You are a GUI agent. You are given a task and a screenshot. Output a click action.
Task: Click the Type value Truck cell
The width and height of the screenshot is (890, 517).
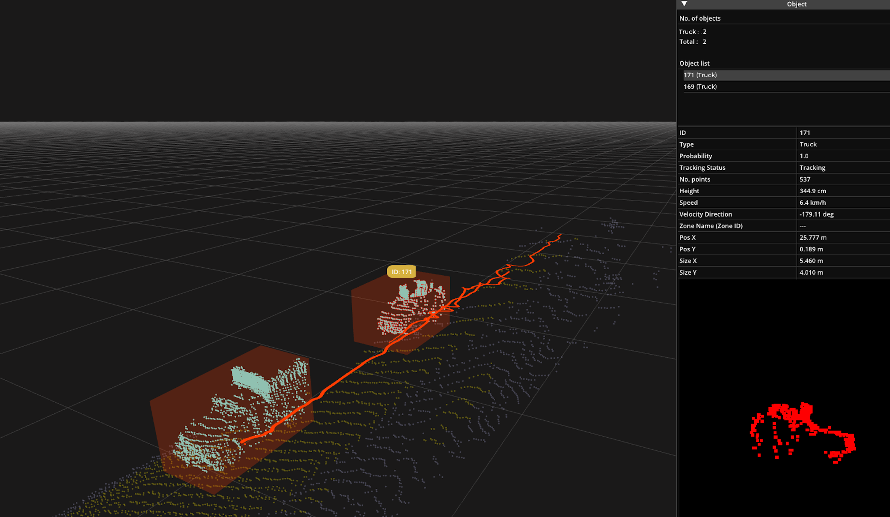point(808,144)
